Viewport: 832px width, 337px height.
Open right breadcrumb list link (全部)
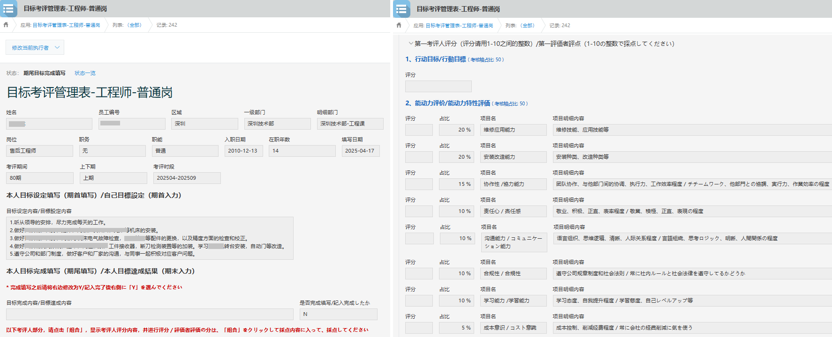coord(527,26)
